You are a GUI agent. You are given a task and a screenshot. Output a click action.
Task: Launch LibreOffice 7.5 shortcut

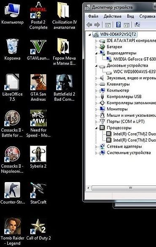[x=12, y=87]
